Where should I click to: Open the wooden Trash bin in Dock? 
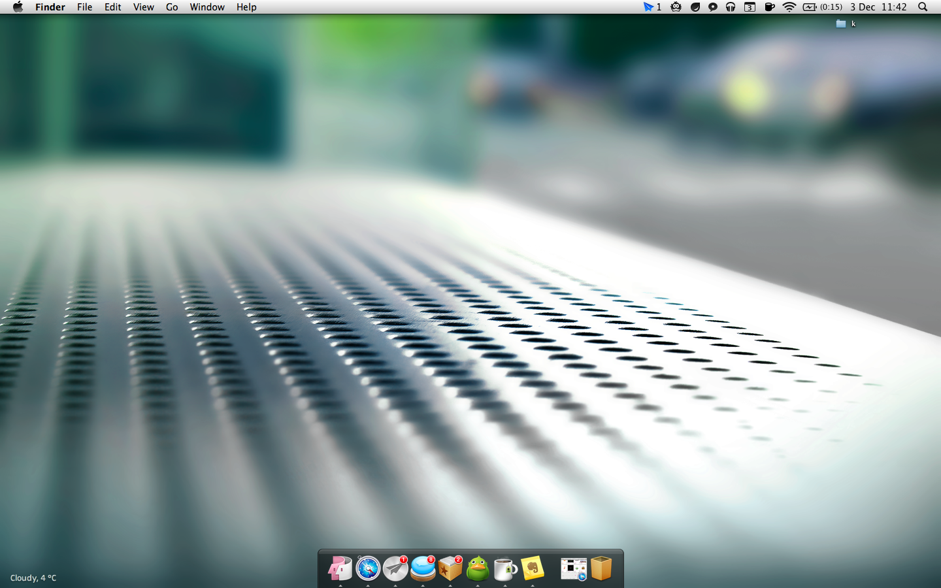click(x=601, y=568)
